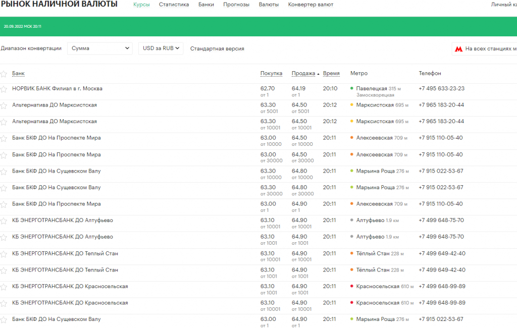Viewport: 517px width, 328px height.
Task: Favorite Банк БКФ На Проспекте Мира от 10000 row
Action: pos(4,138)
